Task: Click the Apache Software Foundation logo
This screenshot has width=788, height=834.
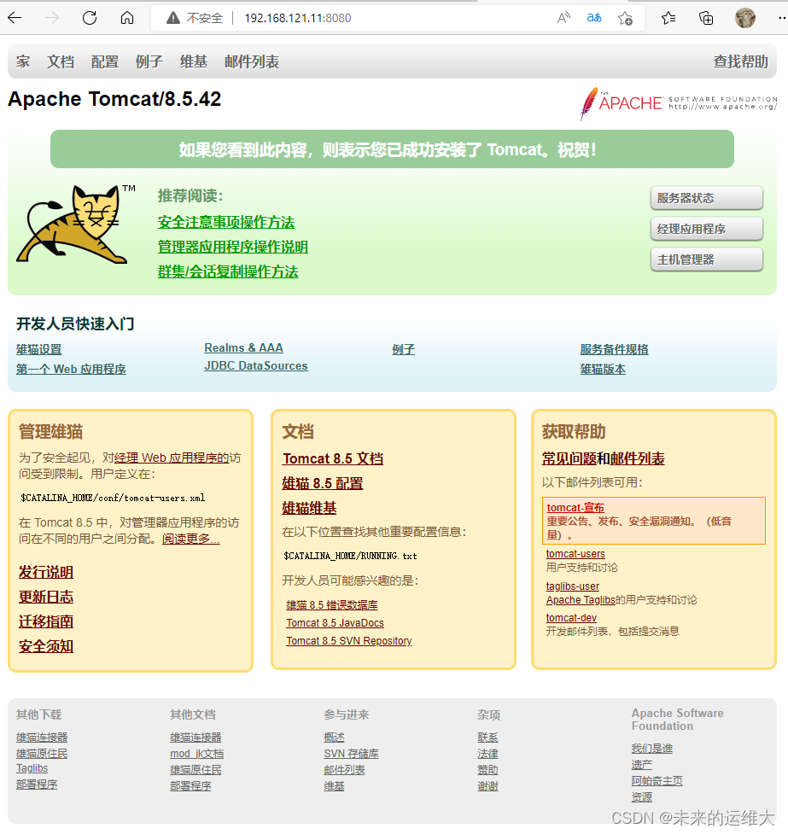Action: click(678, 103)
